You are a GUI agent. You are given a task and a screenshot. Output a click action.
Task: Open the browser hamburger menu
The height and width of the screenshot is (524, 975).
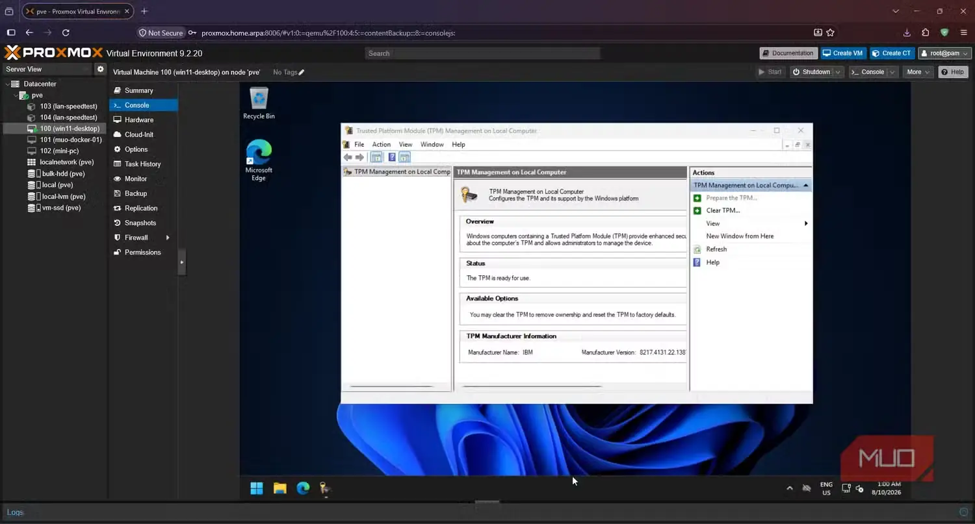(x=963, y=32)
